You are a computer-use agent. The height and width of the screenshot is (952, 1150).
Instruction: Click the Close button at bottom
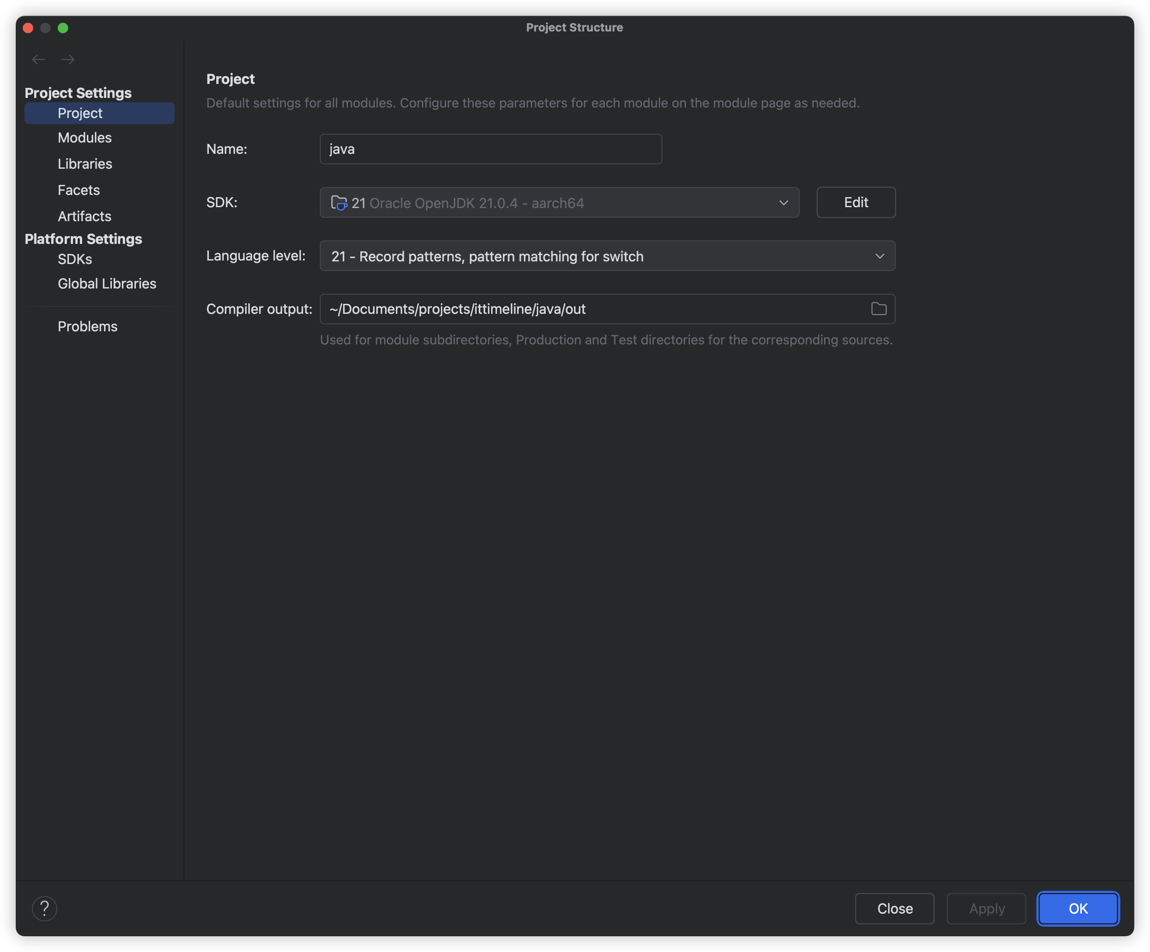[x=894, y=909]
